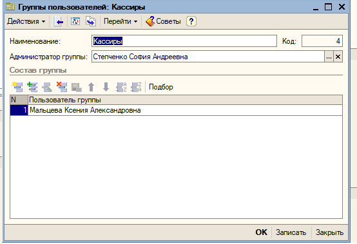Delete current row from group
The image size is (357, 244).
pos(62,87)
